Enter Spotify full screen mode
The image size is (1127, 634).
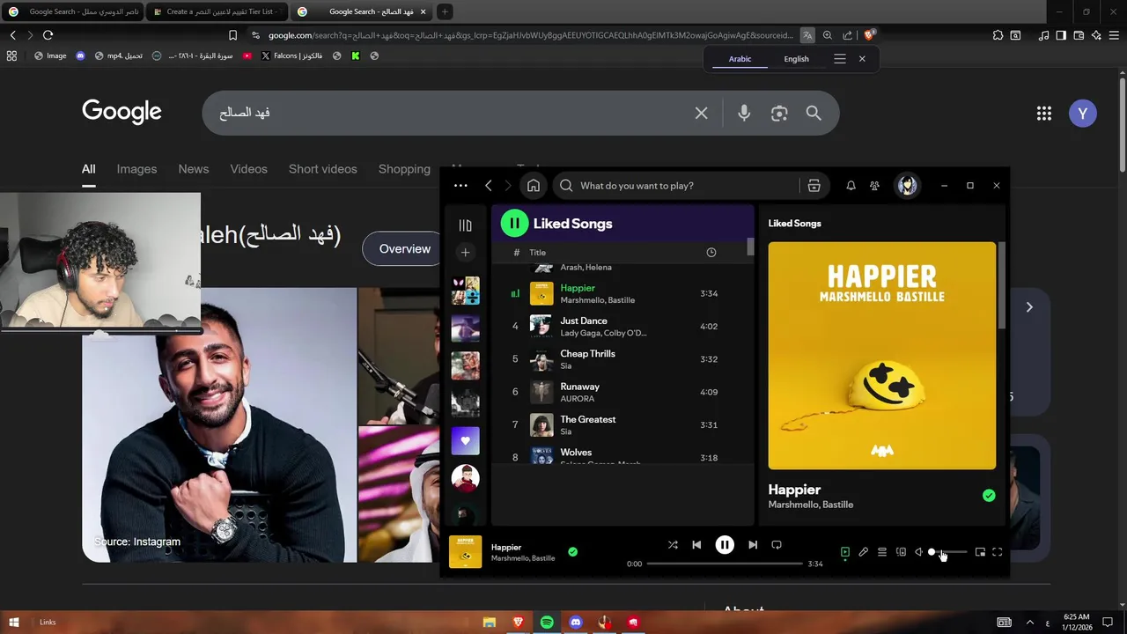pos(998,552)
